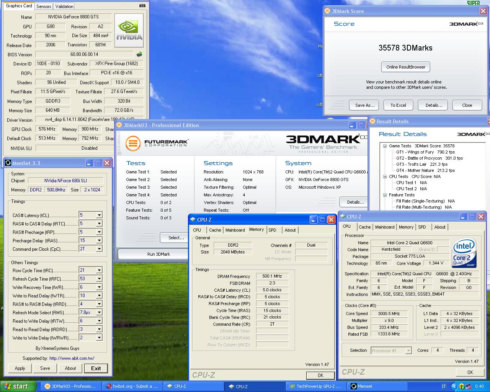The width and height of the screenshot is (490, 392).
Task: Collapse the Feature Tests tree node
Action: [x=385, y=195]
